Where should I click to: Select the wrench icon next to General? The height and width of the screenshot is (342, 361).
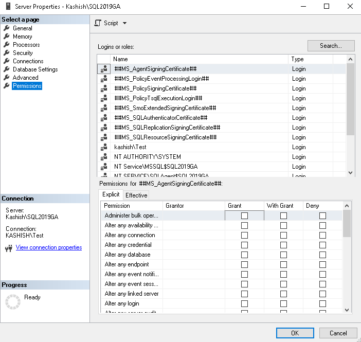[x=7, y=28]
